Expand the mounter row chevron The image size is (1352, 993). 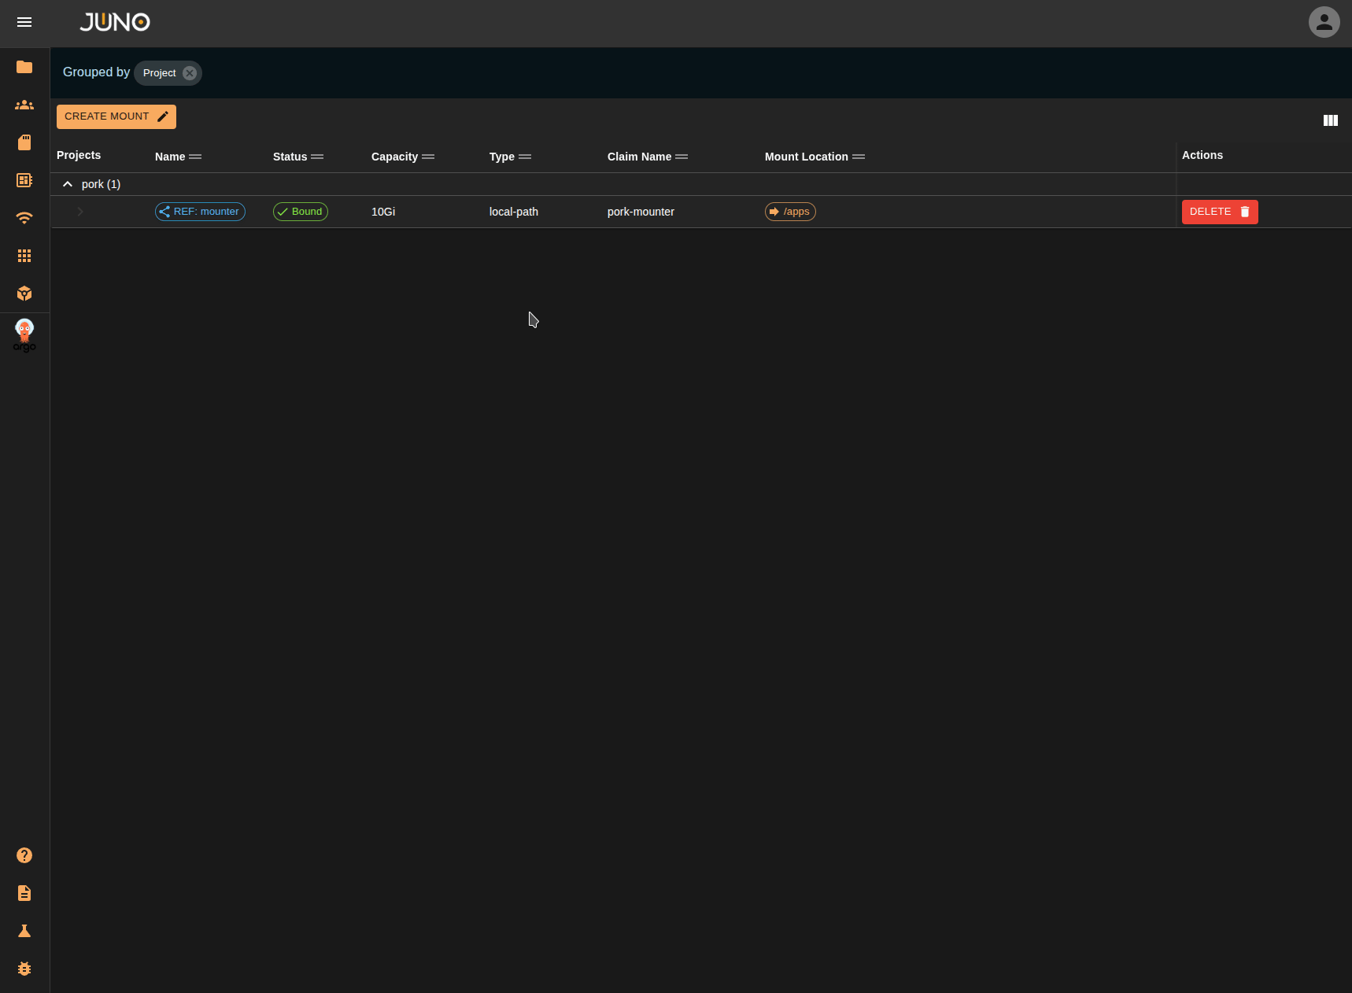79,211
